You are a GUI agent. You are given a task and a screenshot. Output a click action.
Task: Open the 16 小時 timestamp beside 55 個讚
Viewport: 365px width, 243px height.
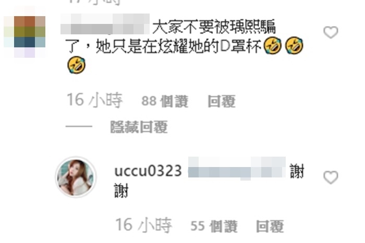(143, 225)
